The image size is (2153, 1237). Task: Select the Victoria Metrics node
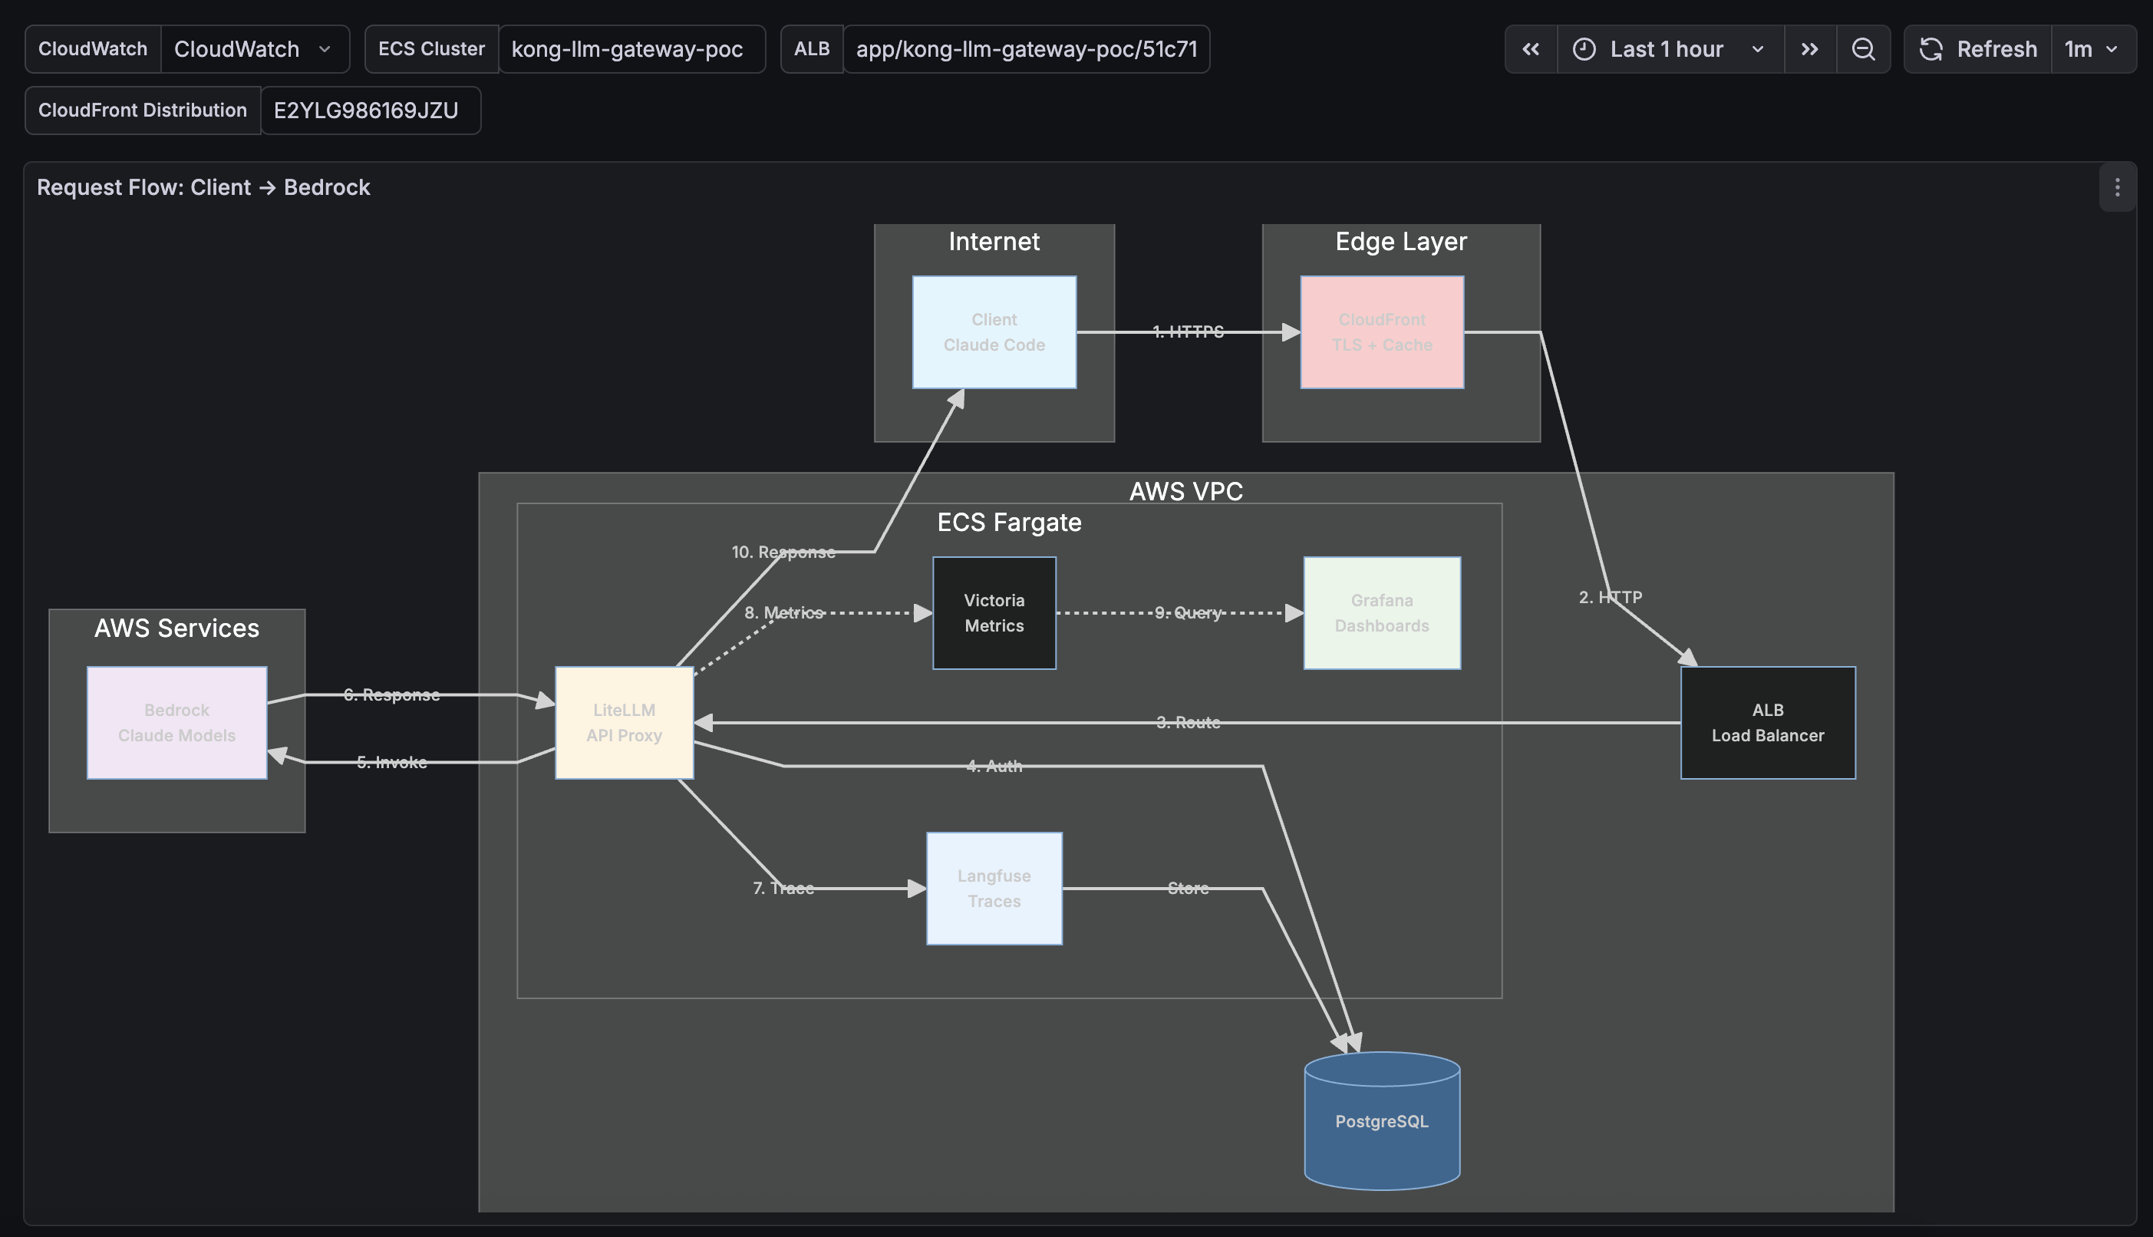994,612
